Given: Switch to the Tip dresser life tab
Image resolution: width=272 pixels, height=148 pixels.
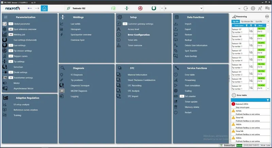Looking at the screenshot, I should [x=247, y=21].
